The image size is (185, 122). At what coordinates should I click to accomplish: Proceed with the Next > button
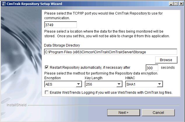[x=124, y=112]
